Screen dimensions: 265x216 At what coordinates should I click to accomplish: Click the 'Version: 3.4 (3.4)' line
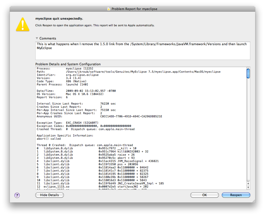tap(59, 78)
